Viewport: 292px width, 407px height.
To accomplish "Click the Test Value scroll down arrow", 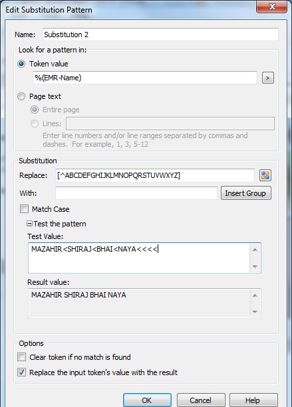I will pos(255,266).
